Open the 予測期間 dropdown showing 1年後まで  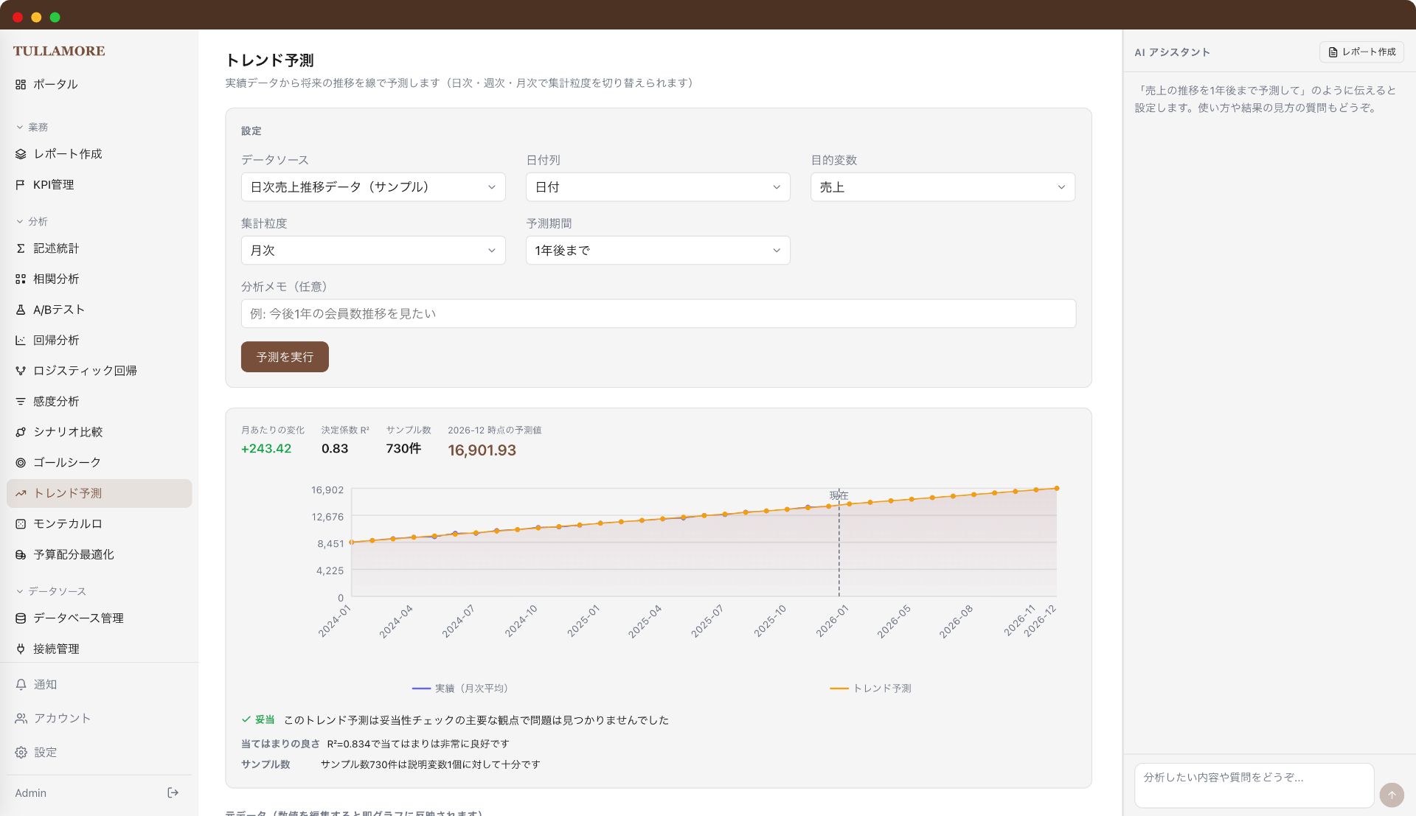point(658,251)
